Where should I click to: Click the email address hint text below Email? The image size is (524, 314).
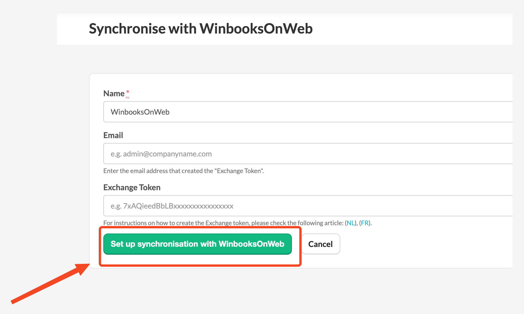183,171
